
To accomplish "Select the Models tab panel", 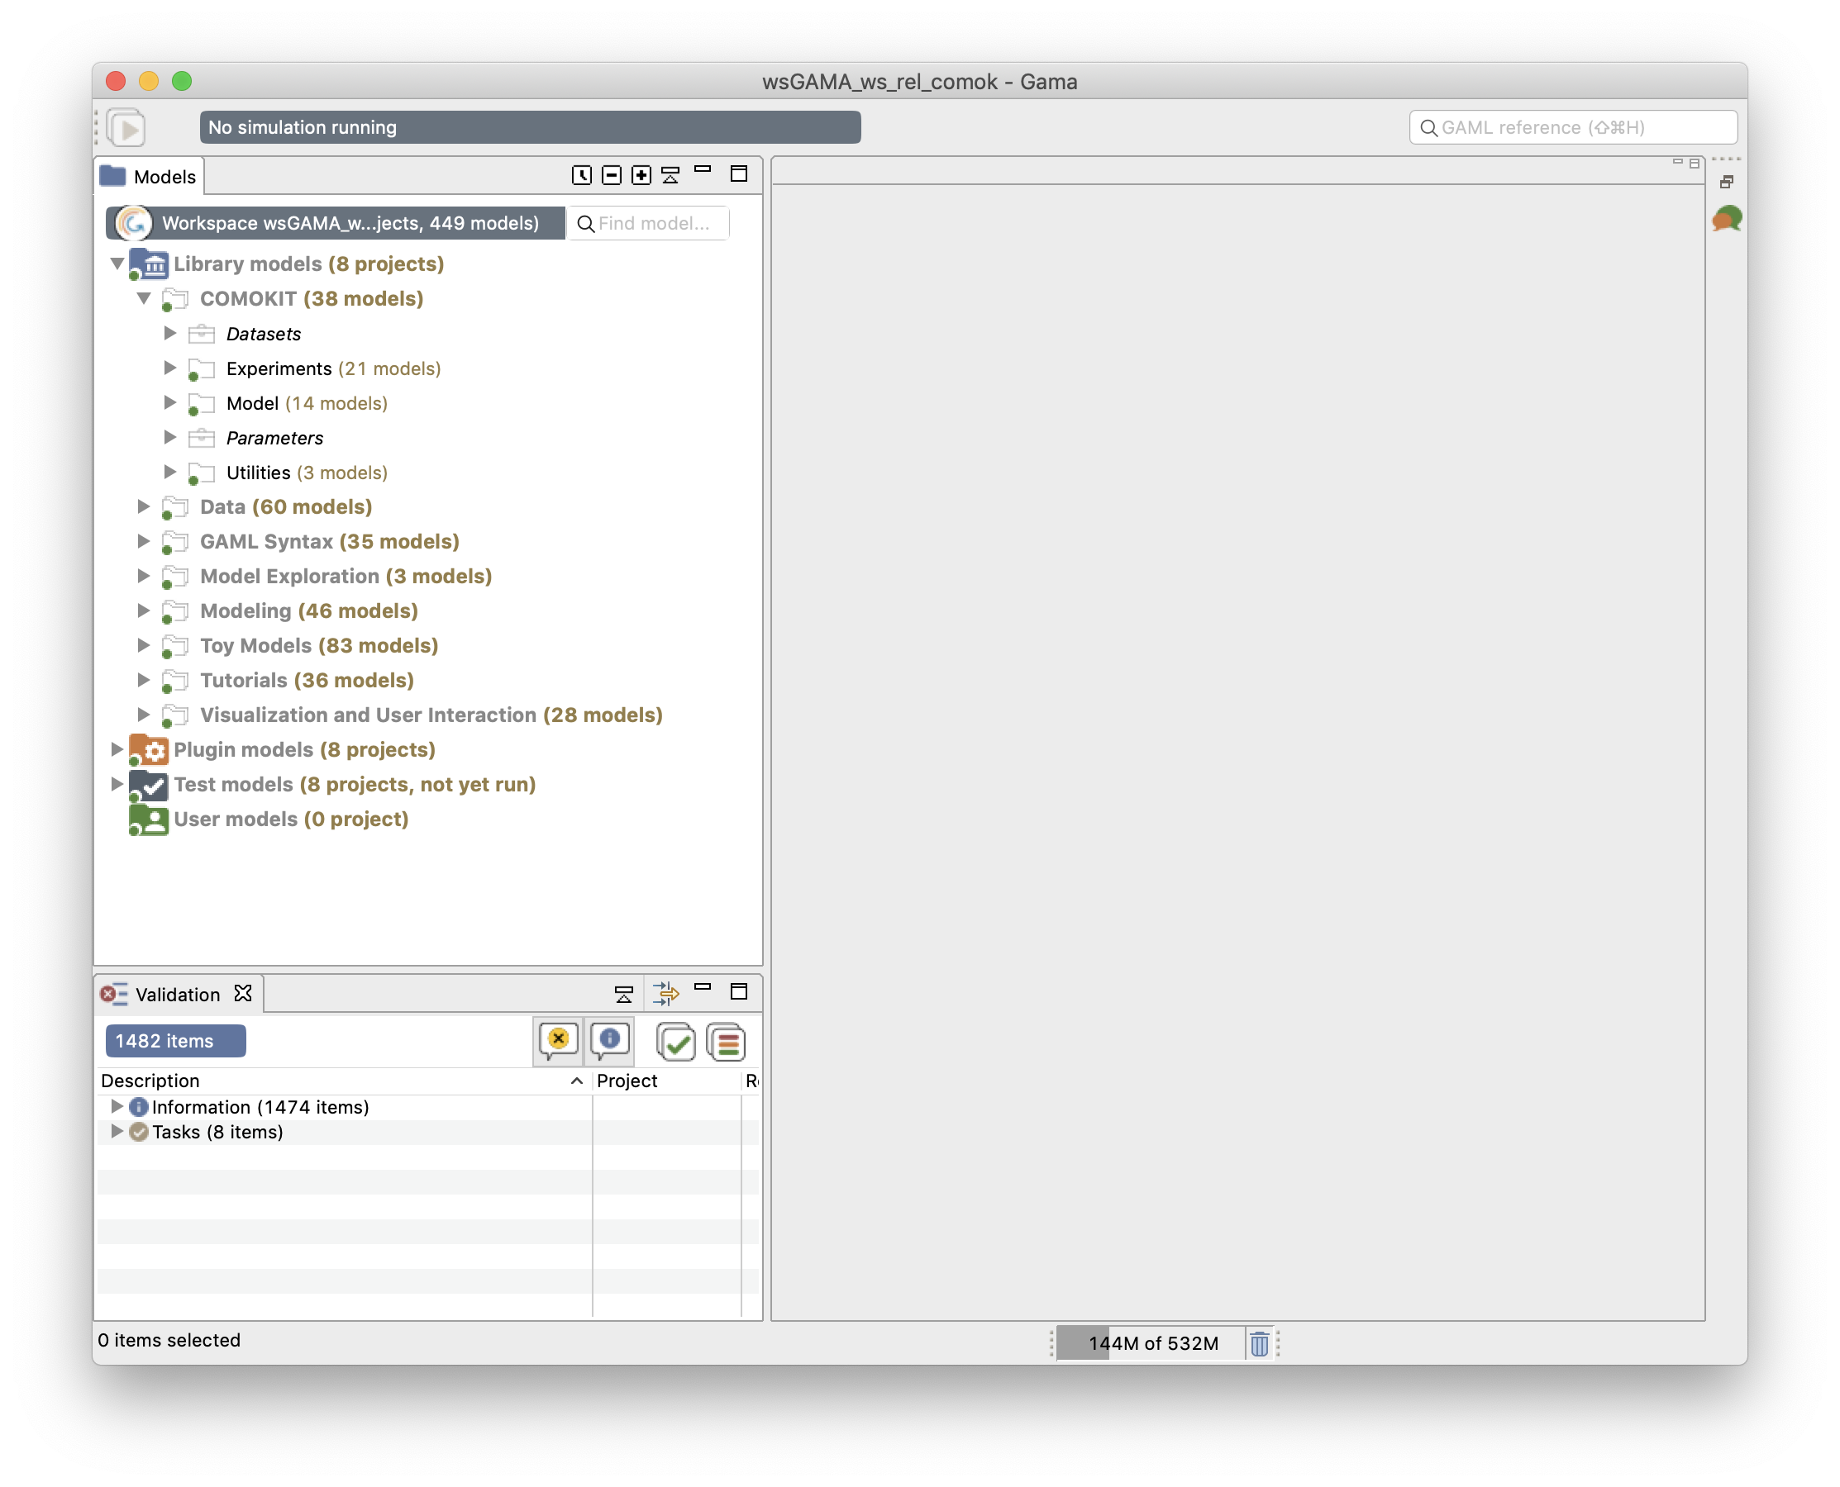I will point(147,174).
